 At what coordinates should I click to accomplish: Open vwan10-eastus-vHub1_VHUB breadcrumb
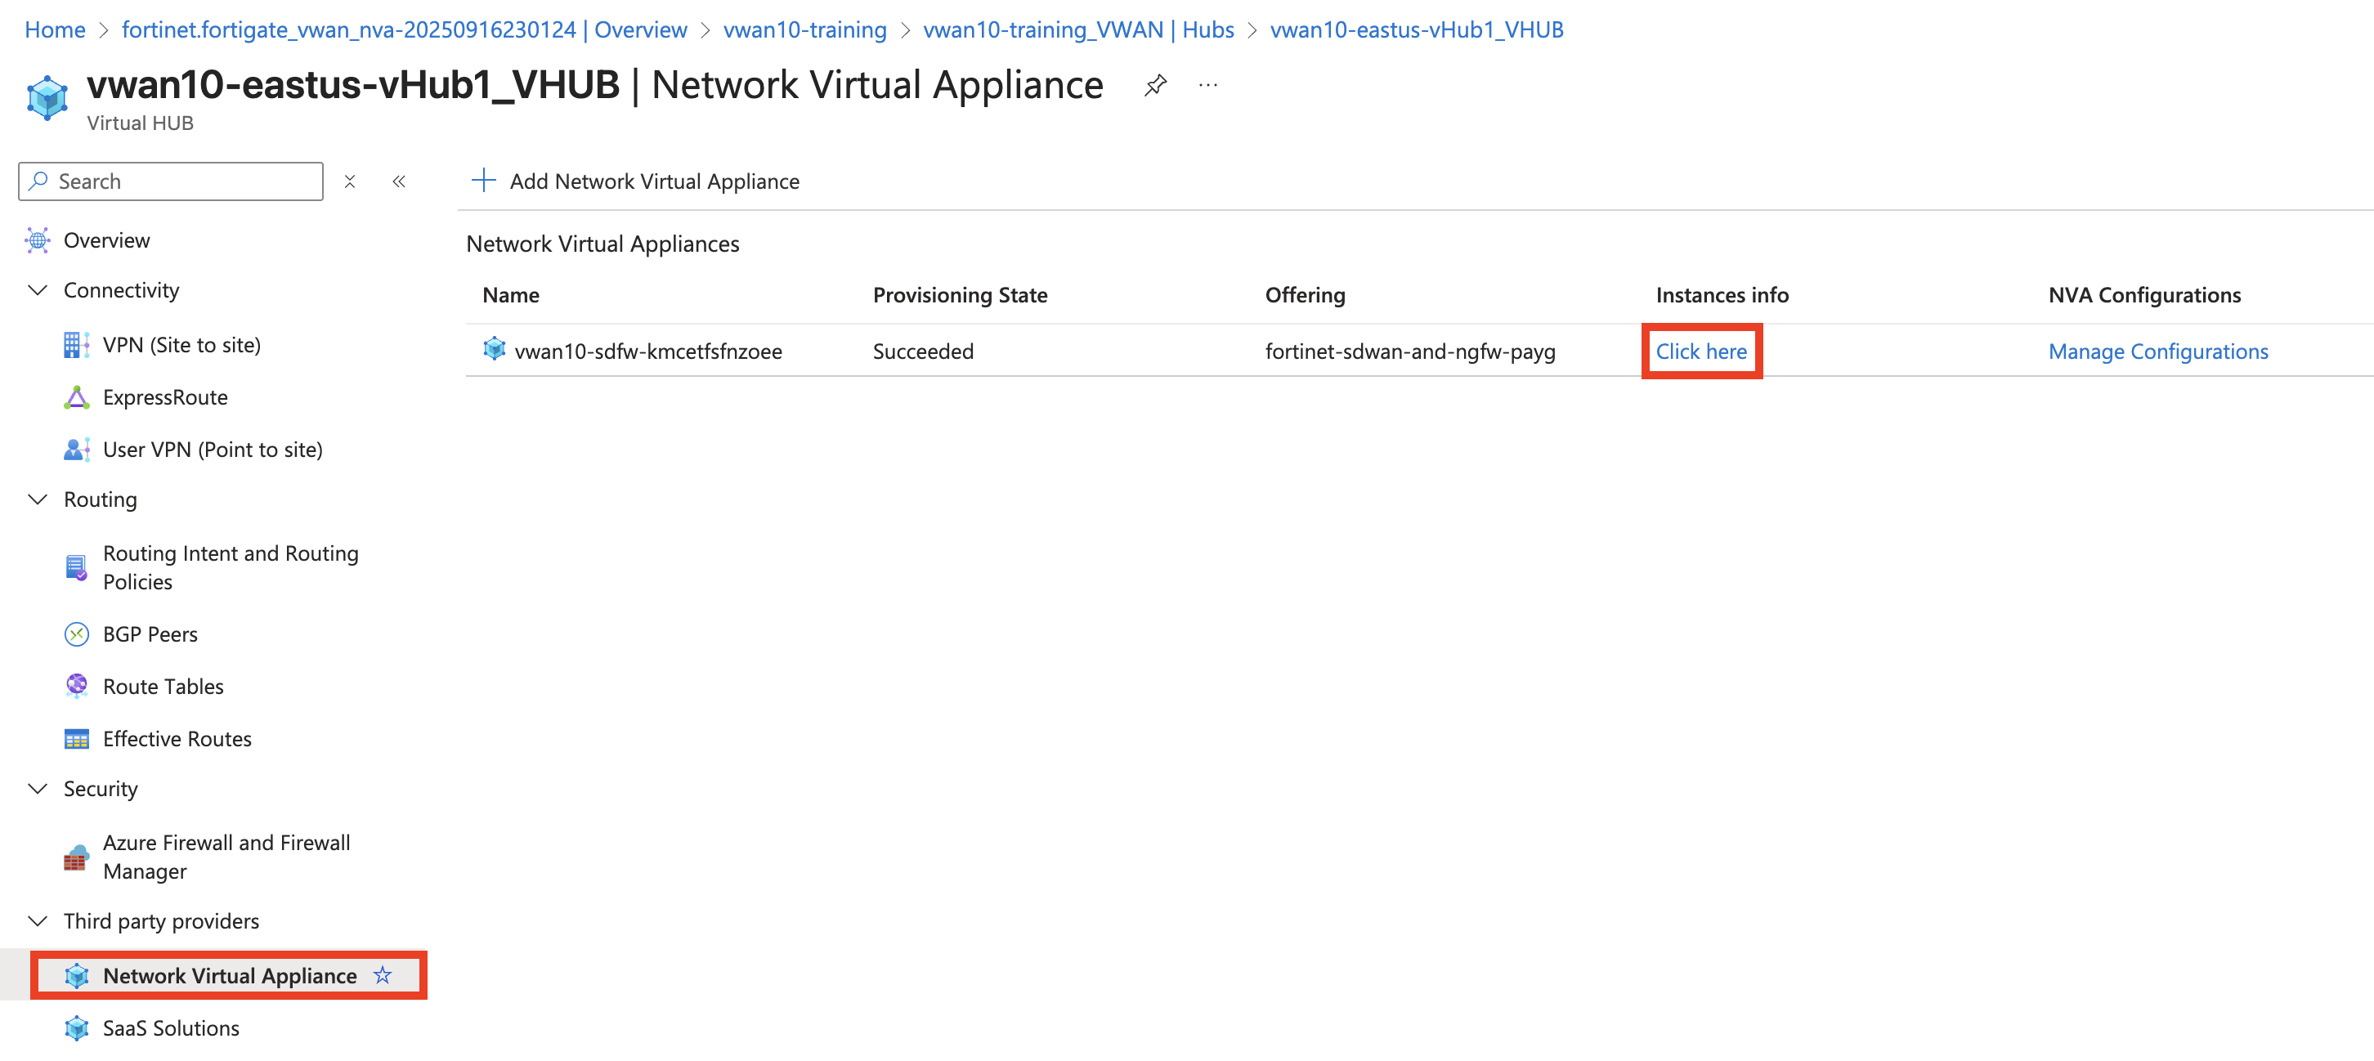coord(1417,29)
